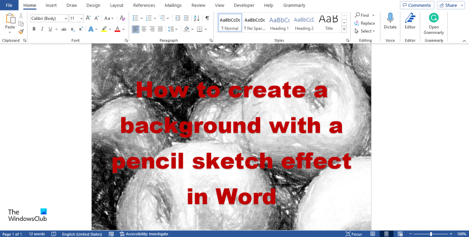Toggle Italic formatting
The width and height of the screenshot is (469, 237).
tap(42, 29)
